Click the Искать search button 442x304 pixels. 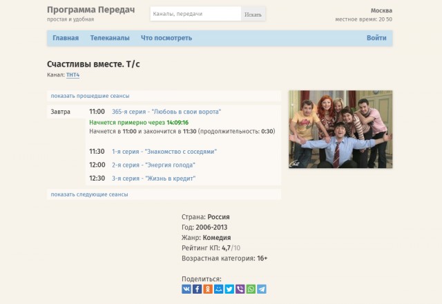tap(253, 14)
